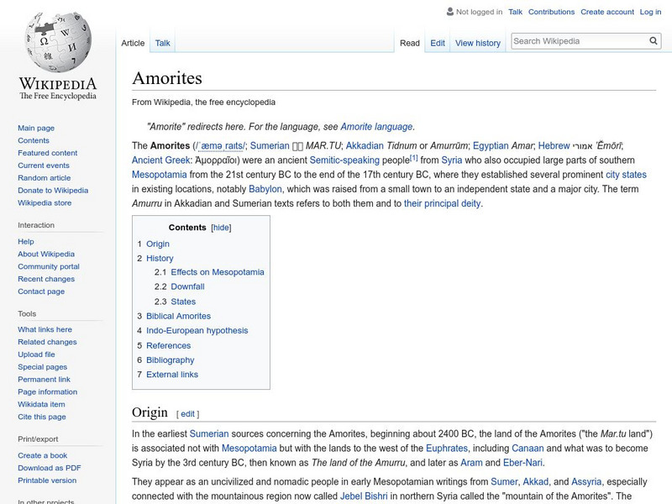Click the search magnifying glass icon

pyautogui.click(x=653, y=39)
